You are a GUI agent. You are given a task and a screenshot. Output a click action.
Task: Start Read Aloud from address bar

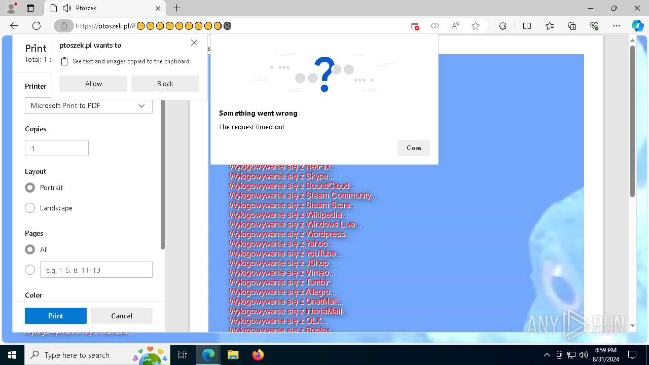tap(455, 26)
